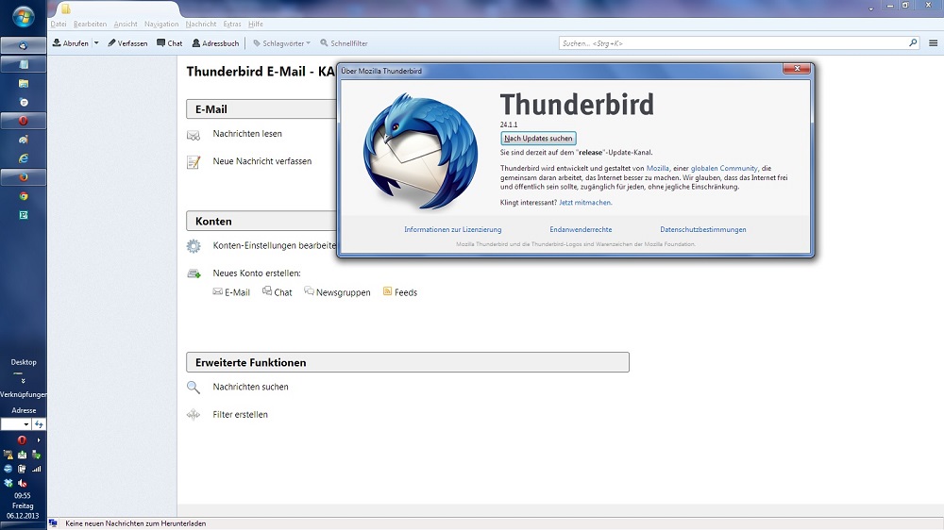Expand the Desktop toolbar chevron

(24, 381)
